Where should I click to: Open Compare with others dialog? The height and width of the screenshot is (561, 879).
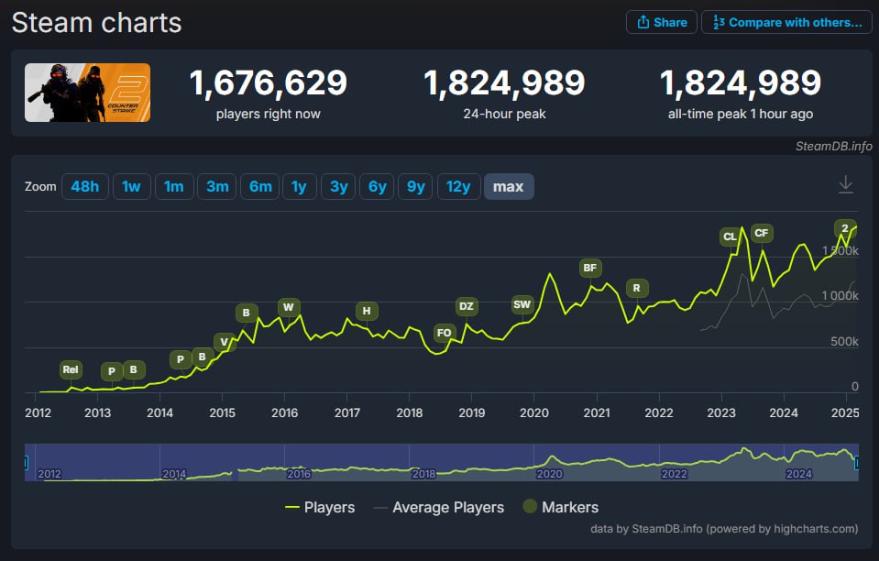click(786, 22)
